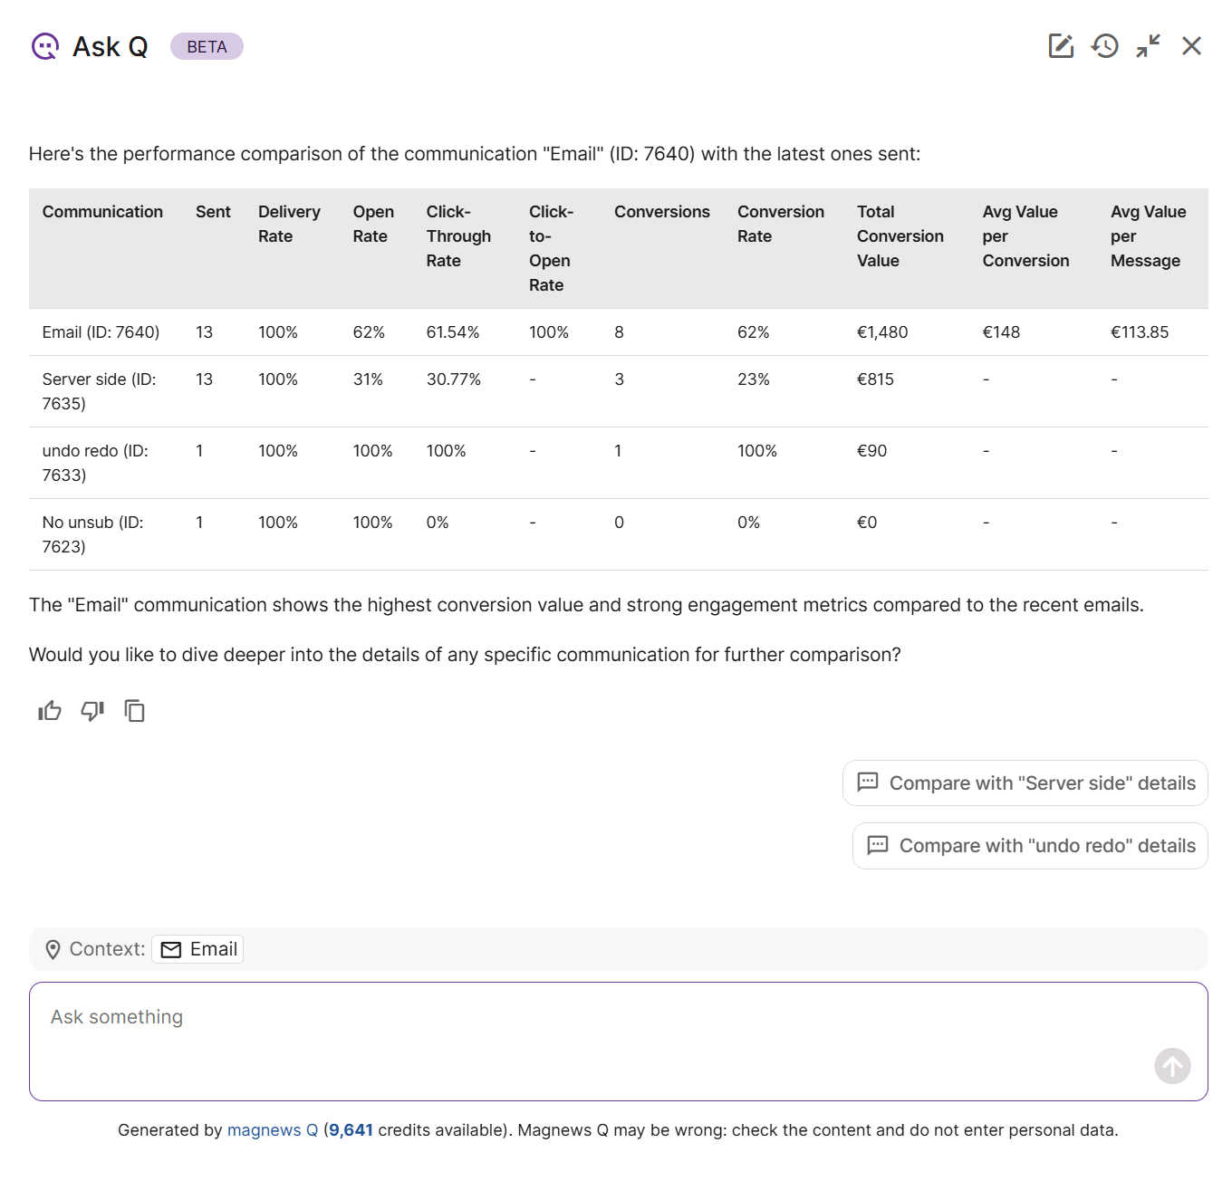Give thumbs up to the response
This screenshot has height=1181, width=1232.
point(50,711)
